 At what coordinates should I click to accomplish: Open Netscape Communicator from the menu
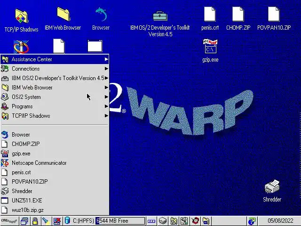[55, 163]
